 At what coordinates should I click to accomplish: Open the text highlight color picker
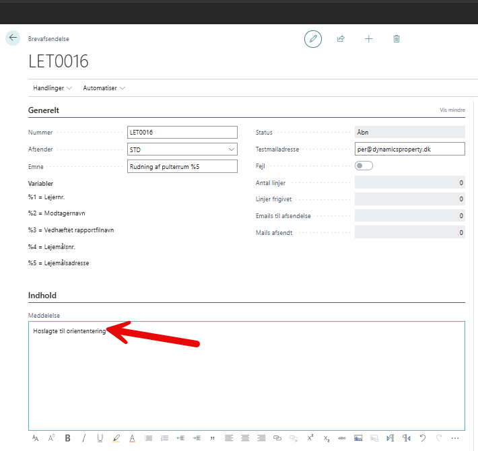116,438
